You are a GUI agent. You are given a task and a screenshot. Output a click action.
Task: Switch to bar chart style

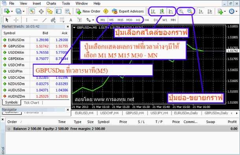[x=153, y=11]
